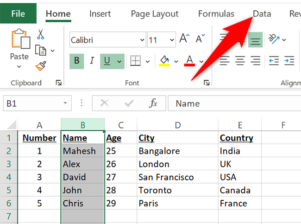
Task: Open the font size dropdown
Action: tap(172, 40)
